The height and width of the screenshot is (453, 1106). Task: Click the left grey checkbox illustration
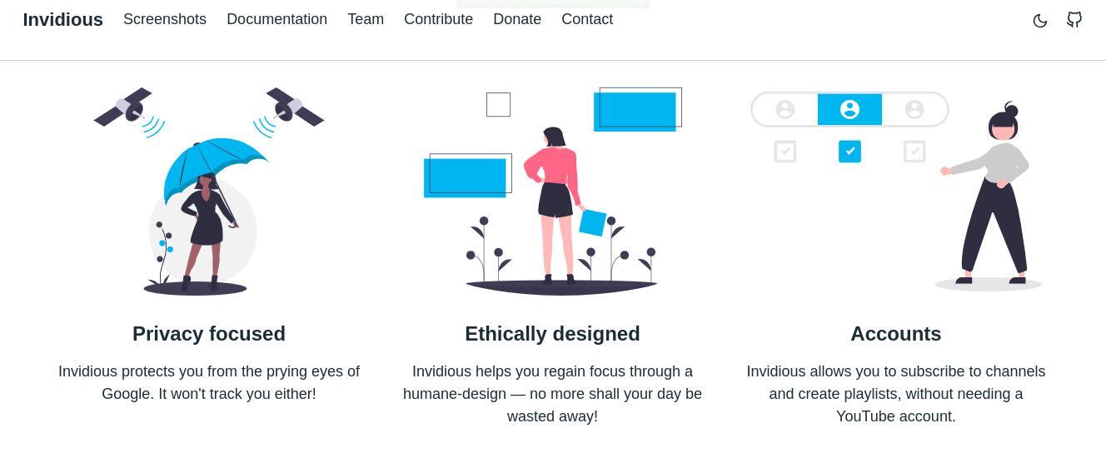click(785, 152)
